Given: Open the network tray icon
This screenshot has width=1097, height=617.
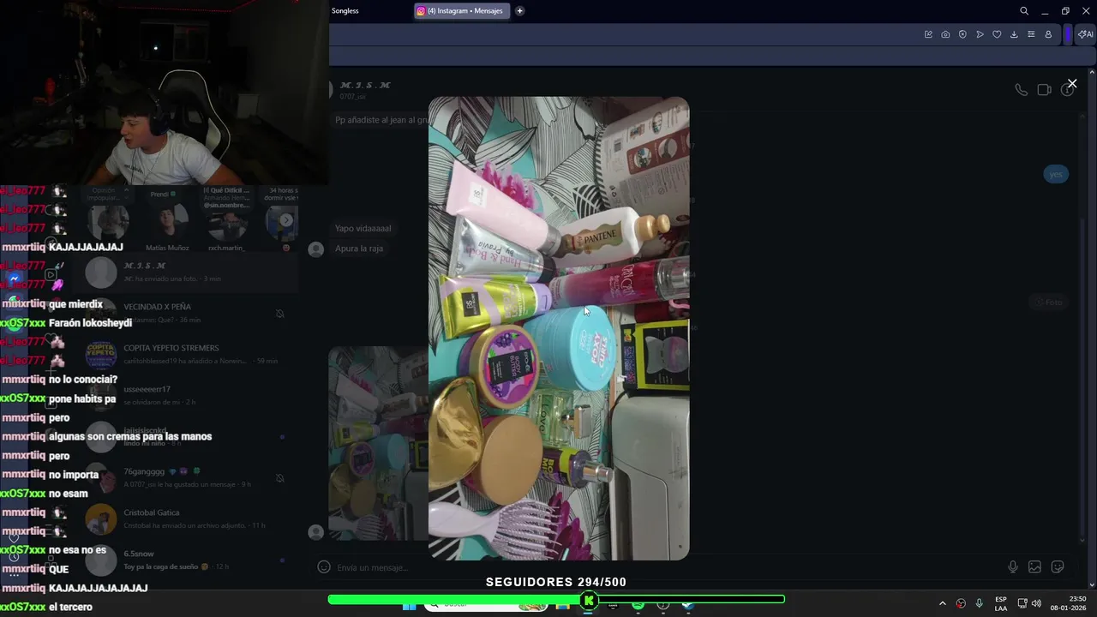Looking at the screenshot, I should (1022, 603).
